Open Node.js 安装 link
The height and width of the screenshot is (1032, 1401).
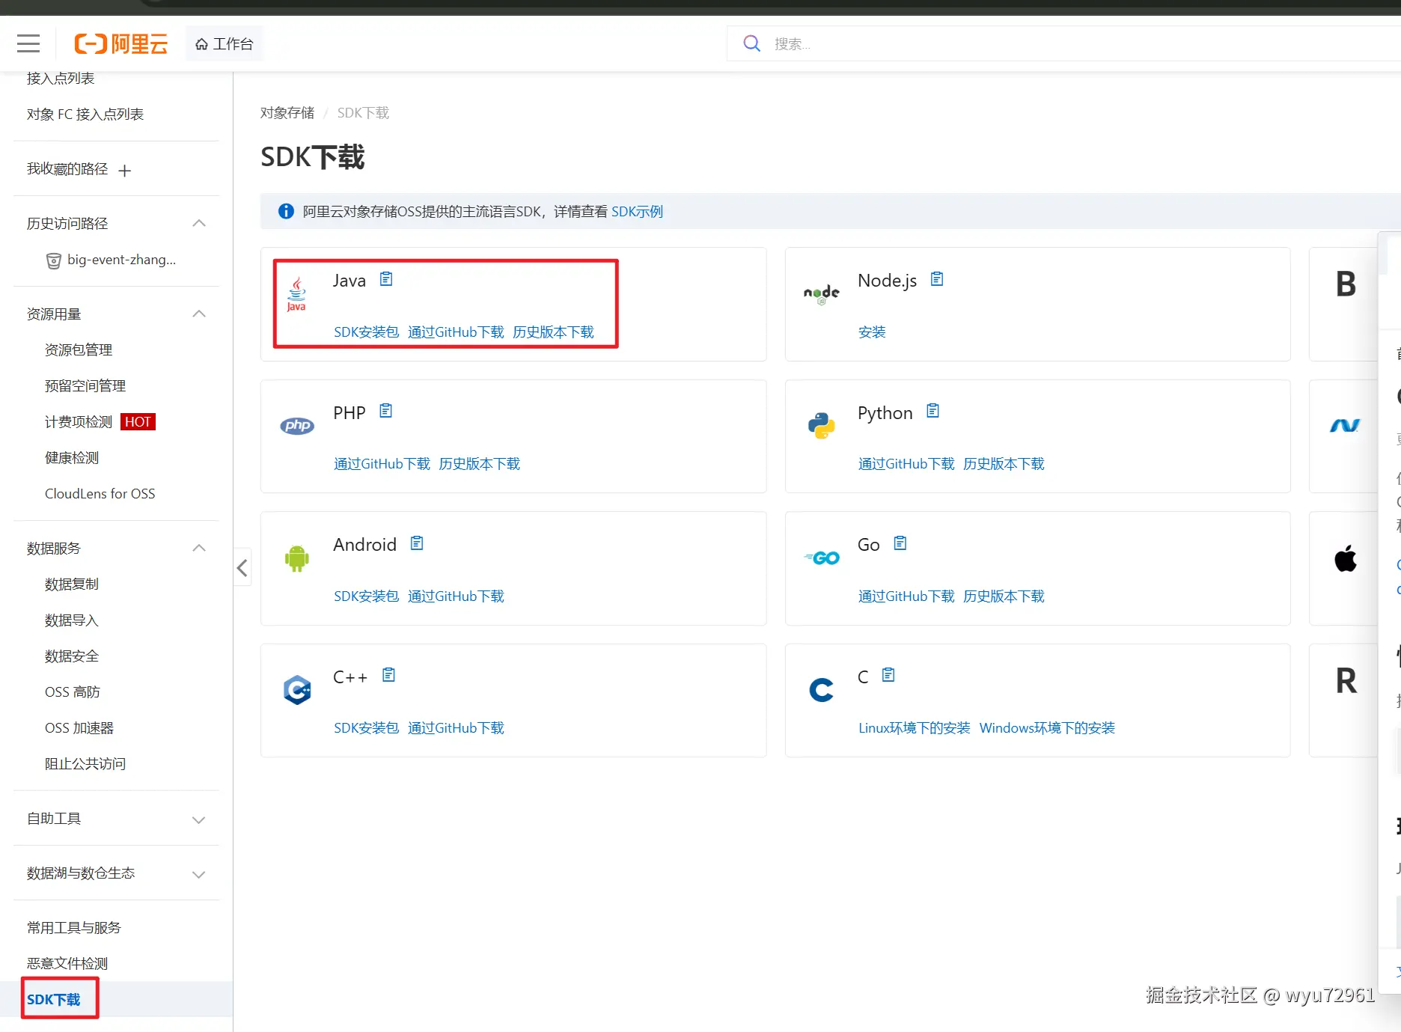pos(872,332)
